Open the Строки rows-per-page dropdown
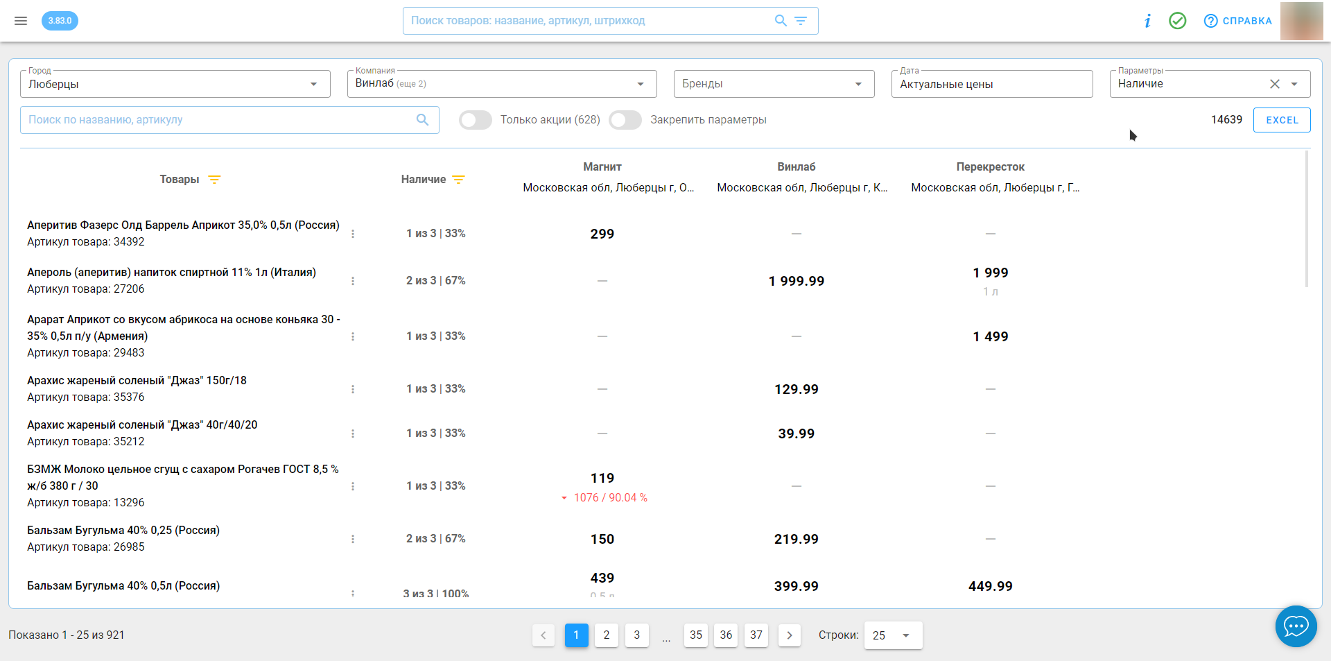This screenshot has height=661, width=1331. 893,635
